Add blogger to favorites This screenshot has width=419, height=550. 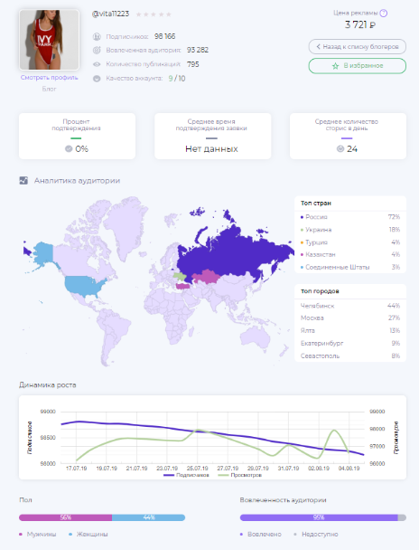click(x=358, y=66)
